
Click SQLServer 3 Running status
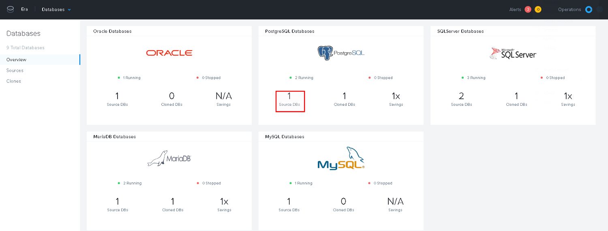coord(473,78)
